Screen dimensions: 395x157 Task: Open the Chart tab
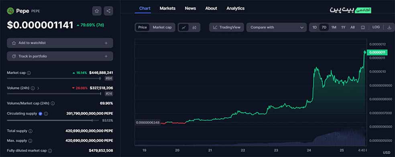[145, 8]
